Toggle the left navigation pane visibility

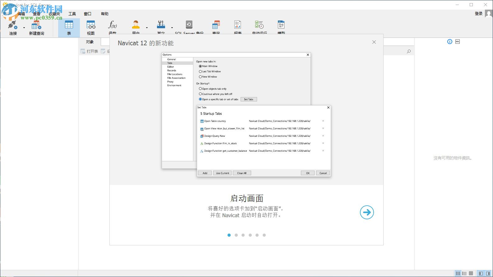click(x=481, y=273)
